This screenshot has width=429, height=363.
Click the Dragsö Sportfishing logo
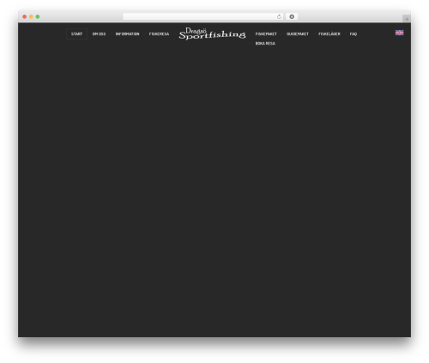pos(212,33)
